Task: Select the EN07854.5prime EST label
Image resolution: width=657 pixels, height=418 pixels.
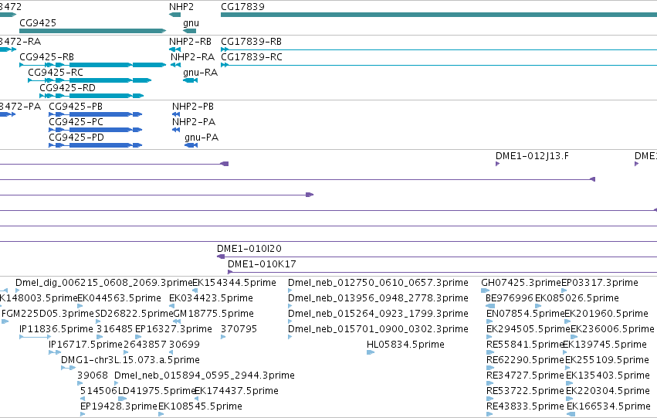Action: point(526,314)
